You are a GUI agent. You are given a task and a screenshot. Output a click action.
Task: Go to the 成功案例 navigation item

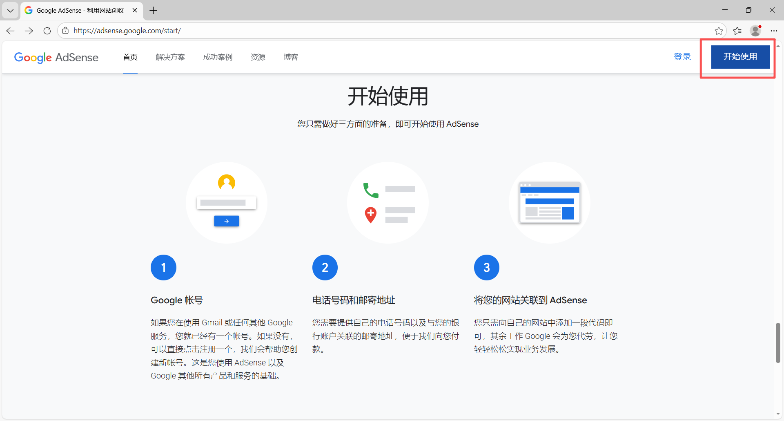218,57
